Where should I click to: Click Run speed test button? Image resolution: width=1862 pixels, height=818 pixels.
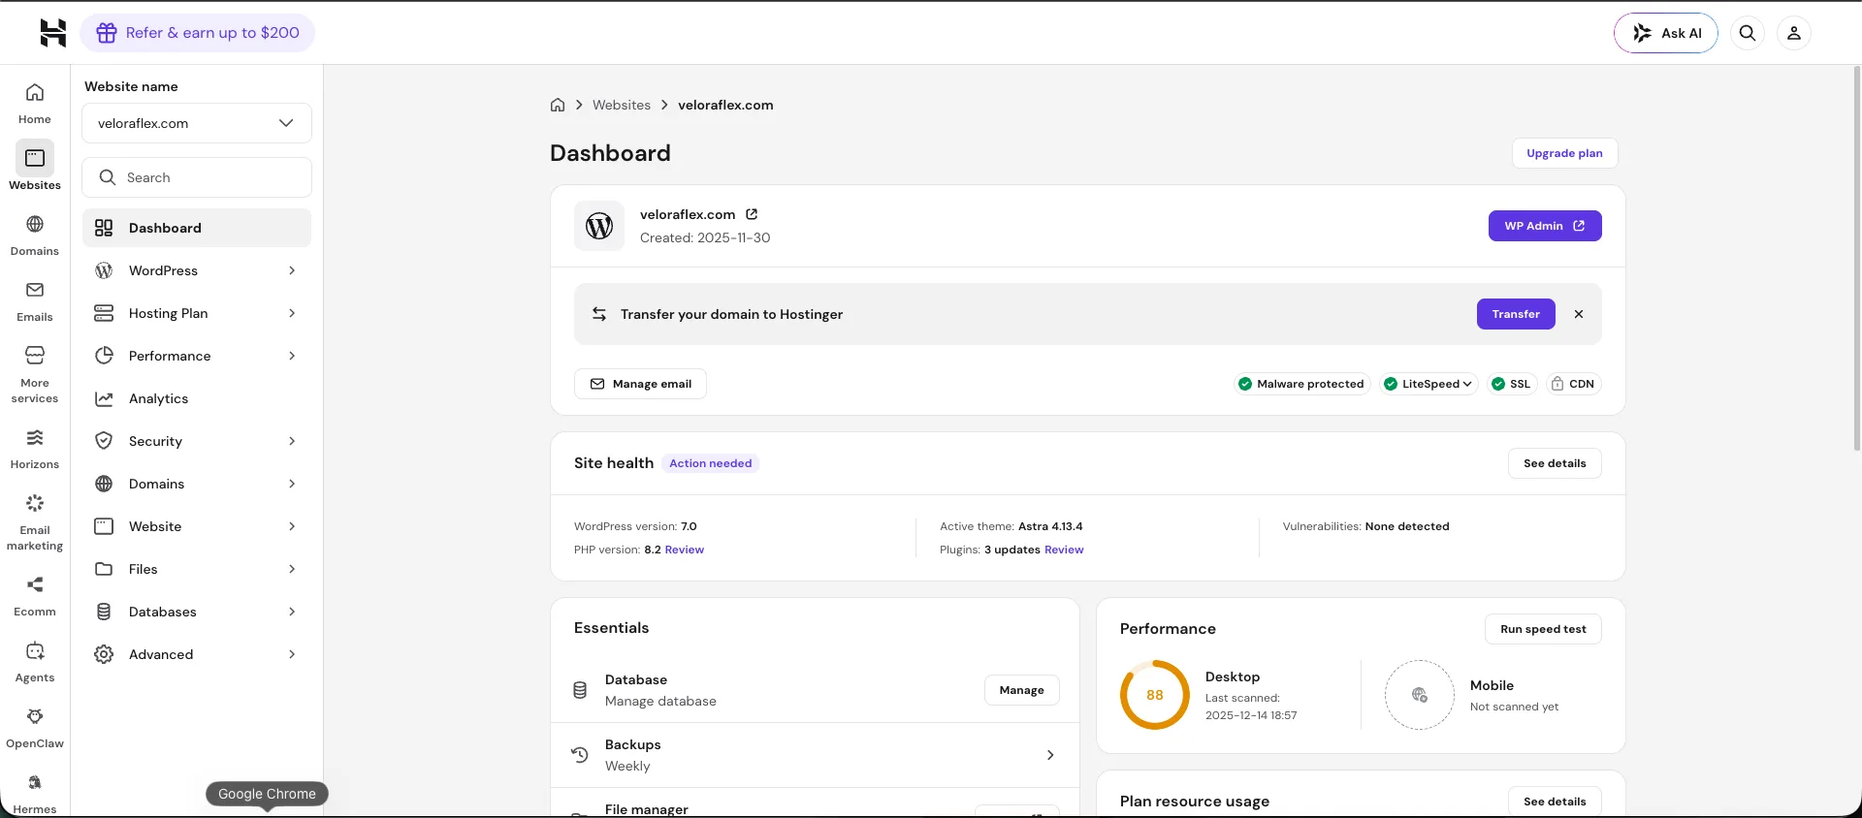pos(1543,629)
